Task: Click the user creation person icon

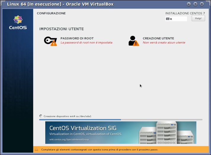Action: [133, 41]
